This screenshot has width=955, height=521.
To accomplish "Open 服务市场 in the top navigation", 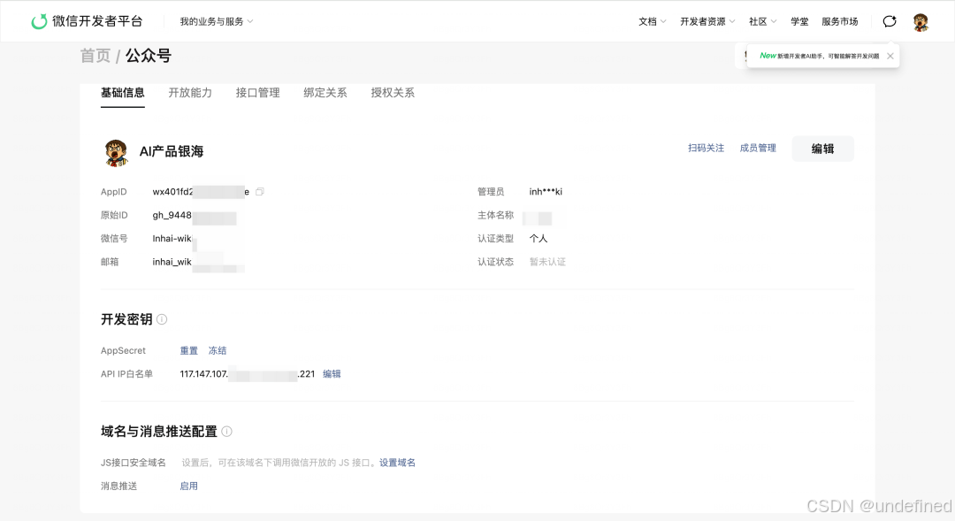I will pyautogui.click(x=839, y=21).
